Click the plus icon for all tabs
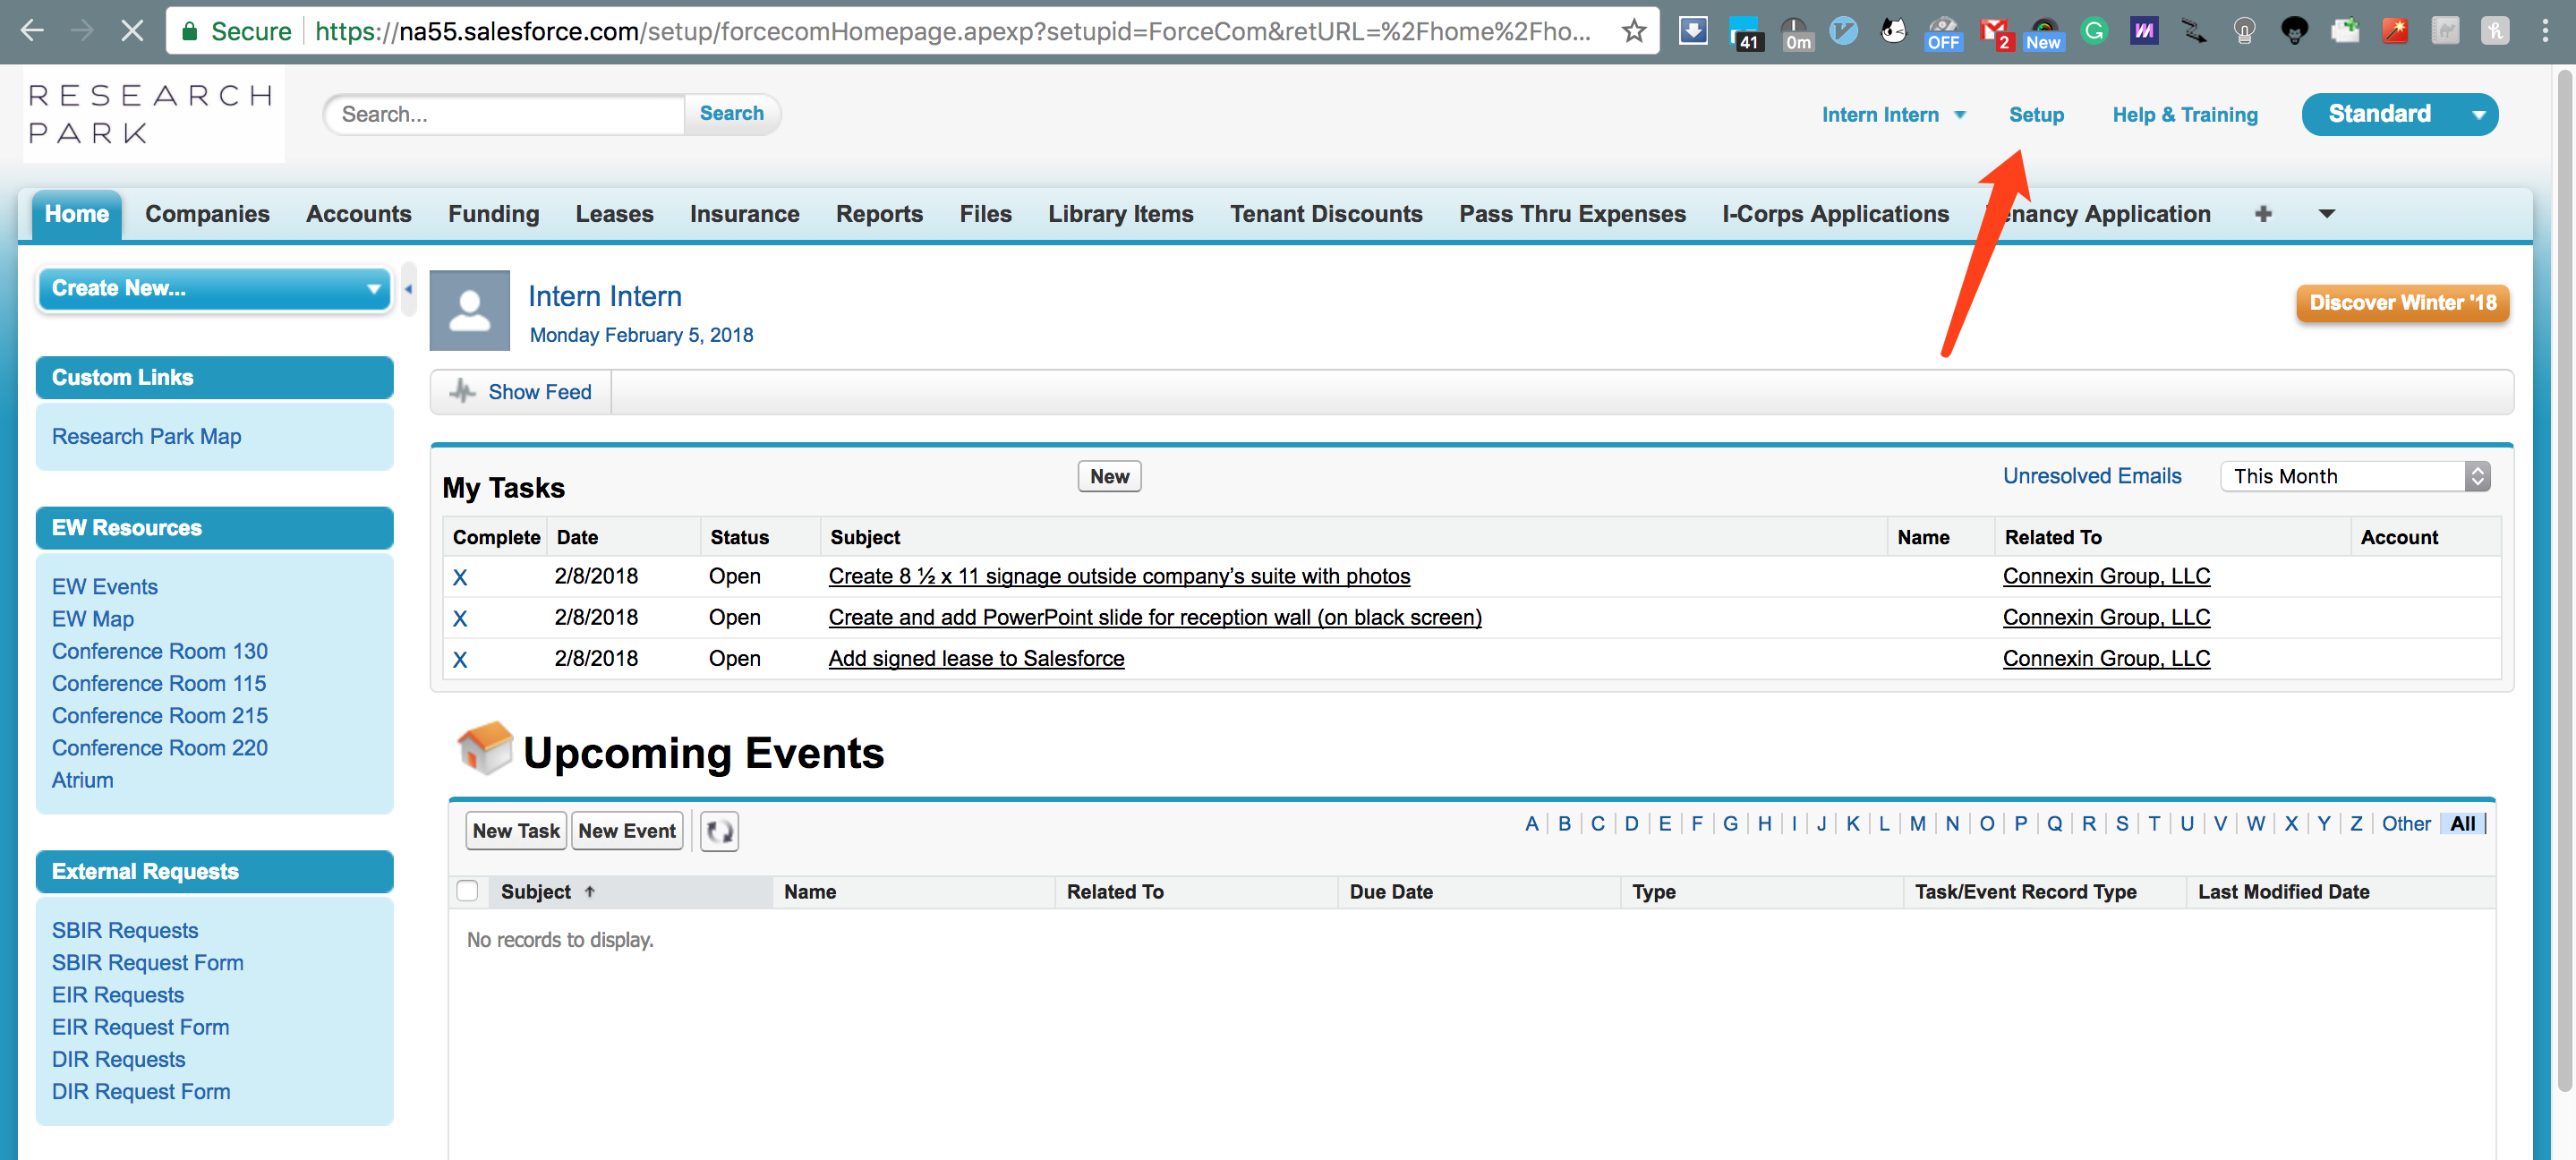The width and height of the screenshot is (2576, 1160). click(2264, 213)
